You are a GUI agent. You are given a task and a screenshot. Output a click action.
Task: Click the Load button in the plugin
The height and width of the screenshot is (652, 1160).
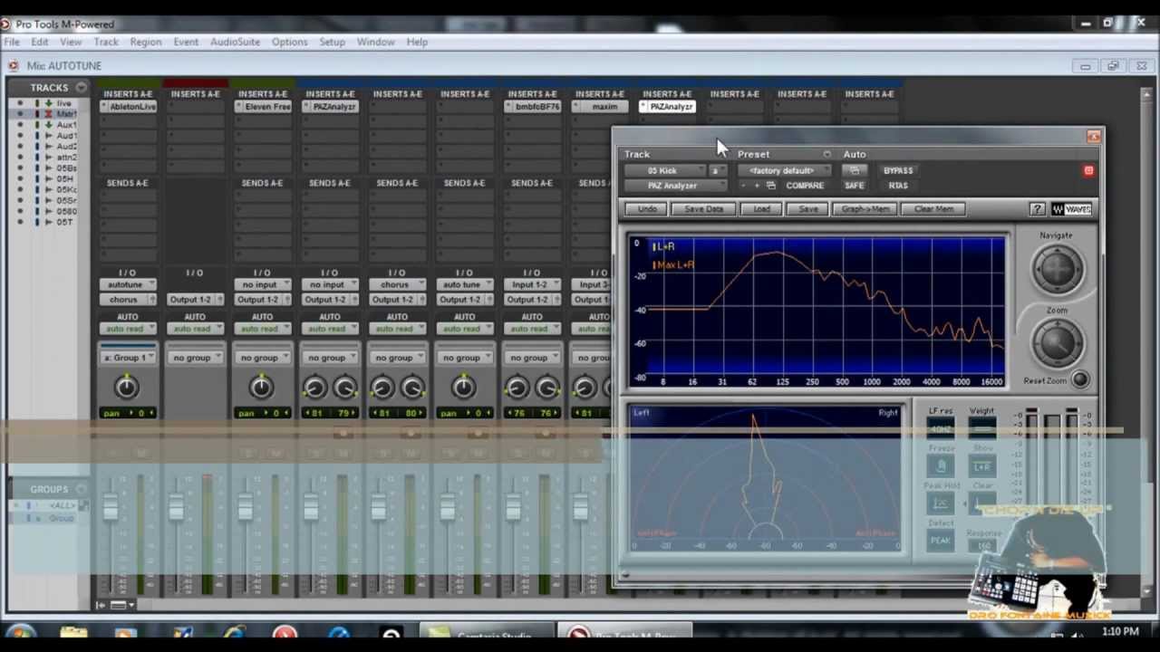(x=761, y=209)
